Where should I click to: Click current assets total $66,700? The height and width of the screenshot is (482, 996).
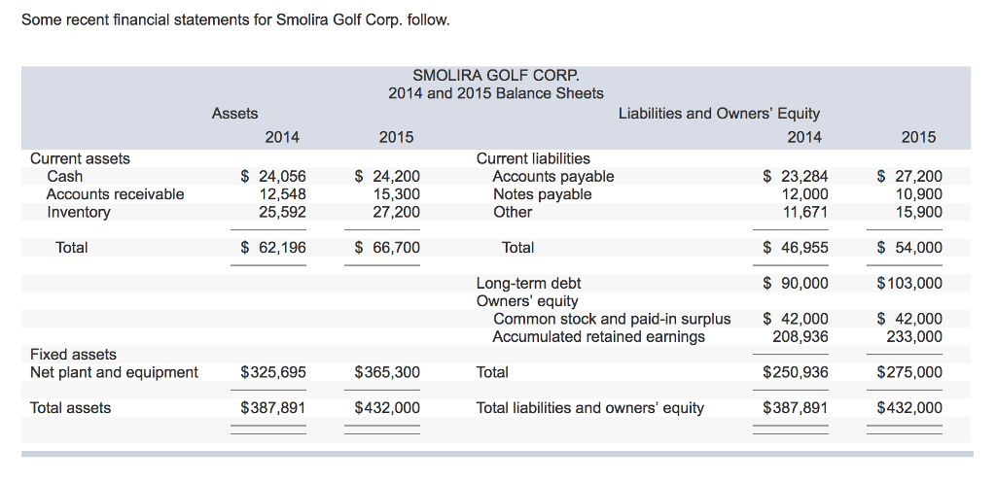pos(387,248)
